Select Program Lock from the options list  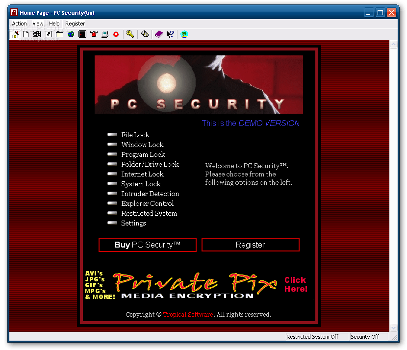(x=143, y=154)
